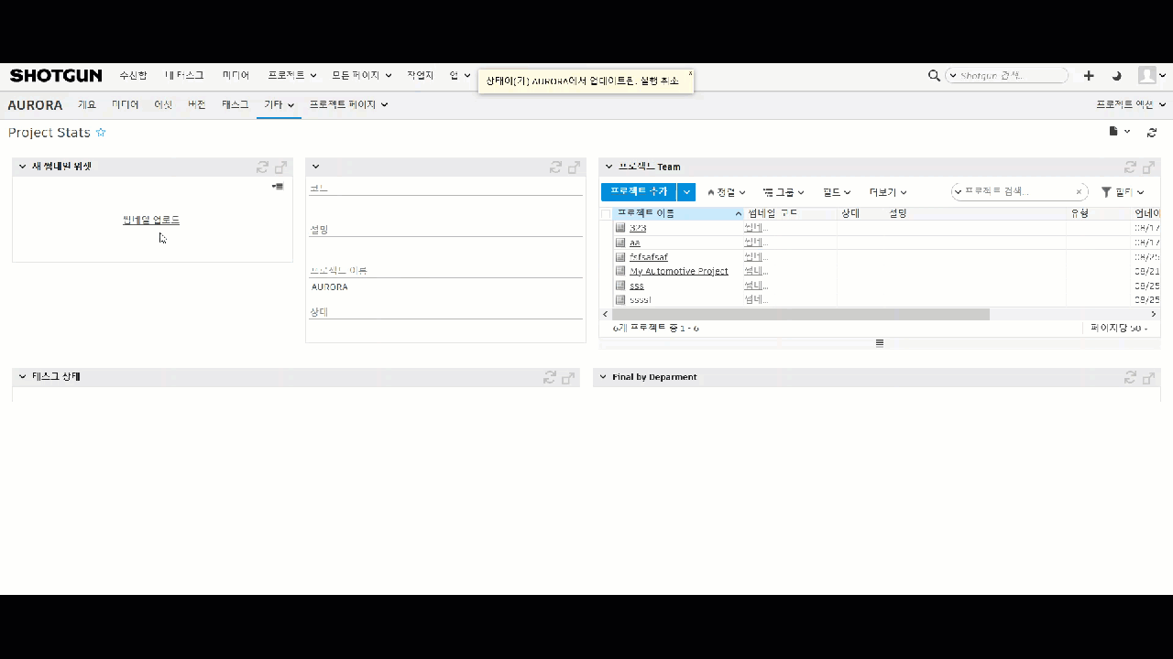Open the 수신함 inbox menu item

click(x=133, y=76)
